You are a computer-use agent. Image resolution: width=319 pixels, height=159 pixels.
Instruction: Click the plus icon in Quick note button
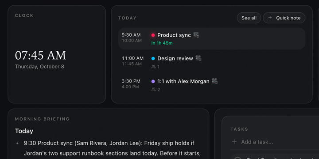coord(270,18)
